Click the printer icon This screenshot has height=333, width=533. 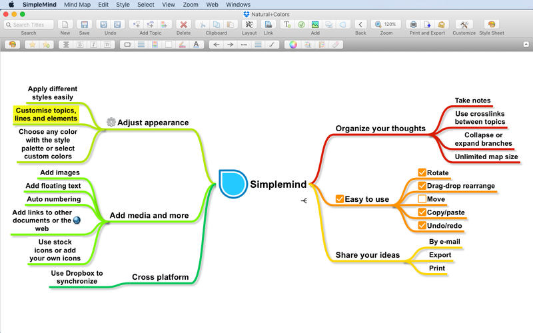413,25
